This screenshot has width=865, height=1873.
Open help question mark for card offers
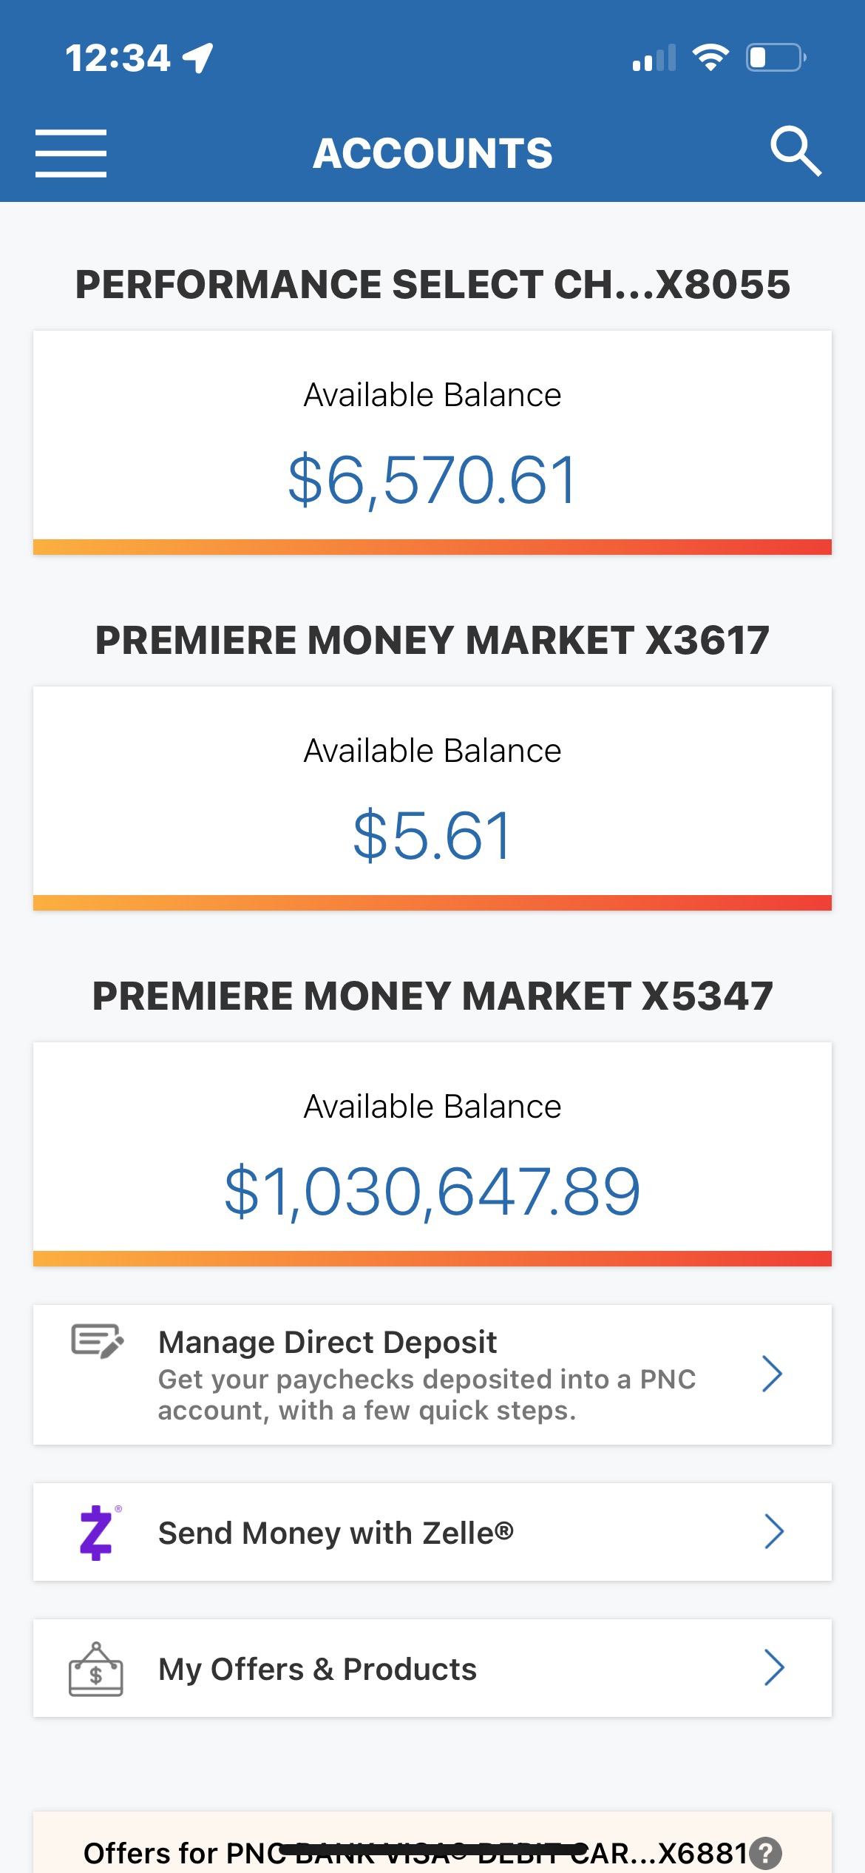[x=765, y=1853]
